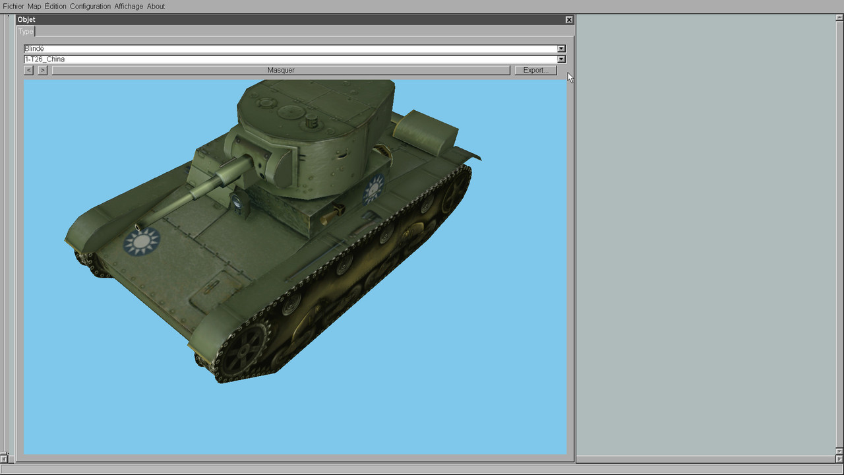844x475 pixels.
Task: Open the About menu
Action: pyautogui.click(x=156, y=6)
